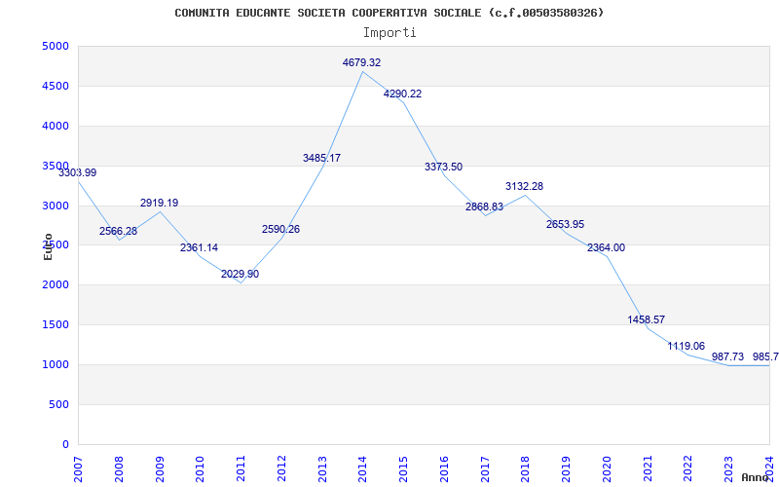Click the Euro vertical axis title
The image size is (779, 487).
48,246
